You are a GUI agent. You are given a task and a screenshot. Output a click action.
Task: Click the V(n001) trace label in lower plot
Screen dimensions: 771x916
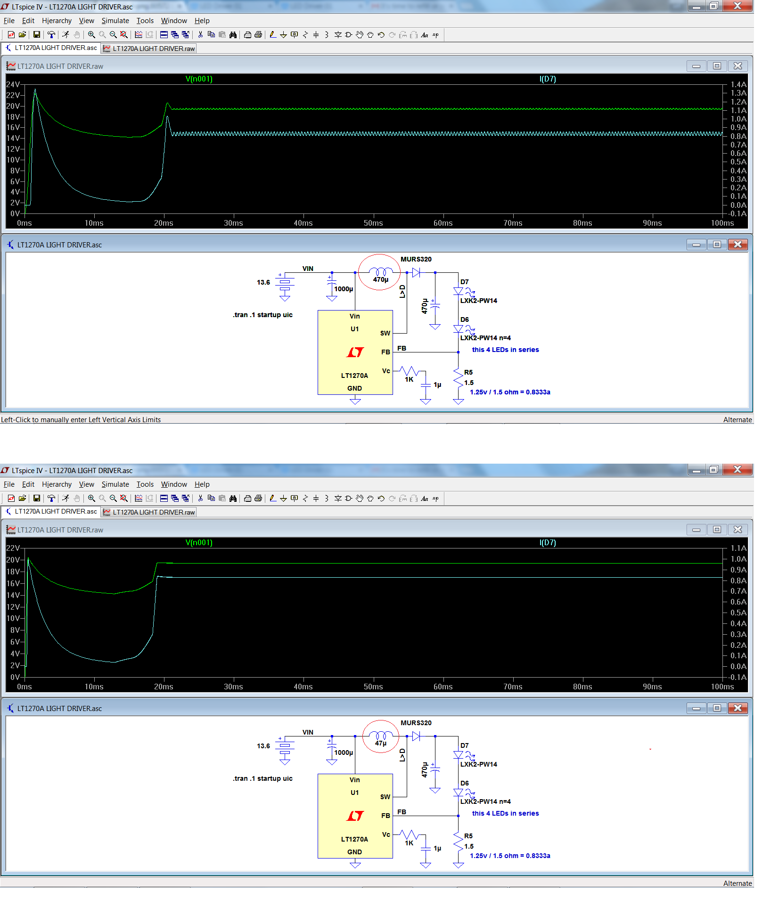[x=199, y=542]
